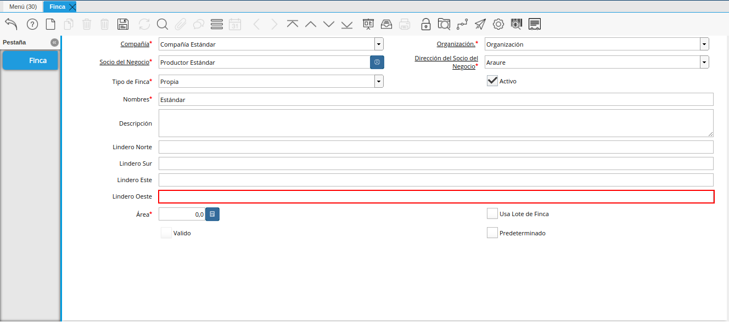
Task: Open the help question mark icon
Action: [x=32, y=24]
